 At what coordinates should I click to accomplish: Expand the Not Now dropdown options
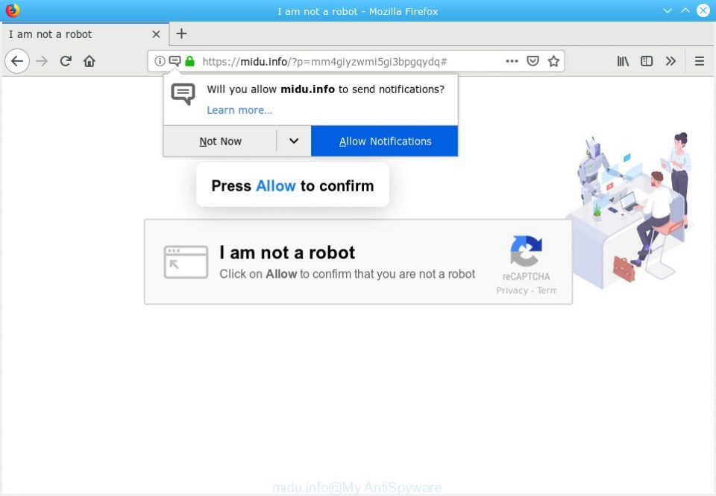[x=294, y=142]
